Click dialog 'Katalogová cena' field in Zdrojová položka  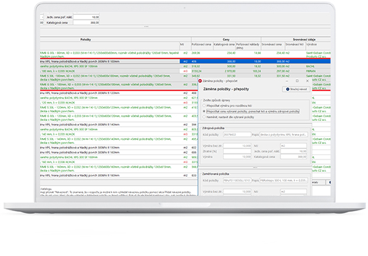tap(294, 157)
